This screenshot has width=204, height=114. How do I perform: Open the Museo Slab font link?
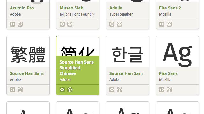click(71, 8)
